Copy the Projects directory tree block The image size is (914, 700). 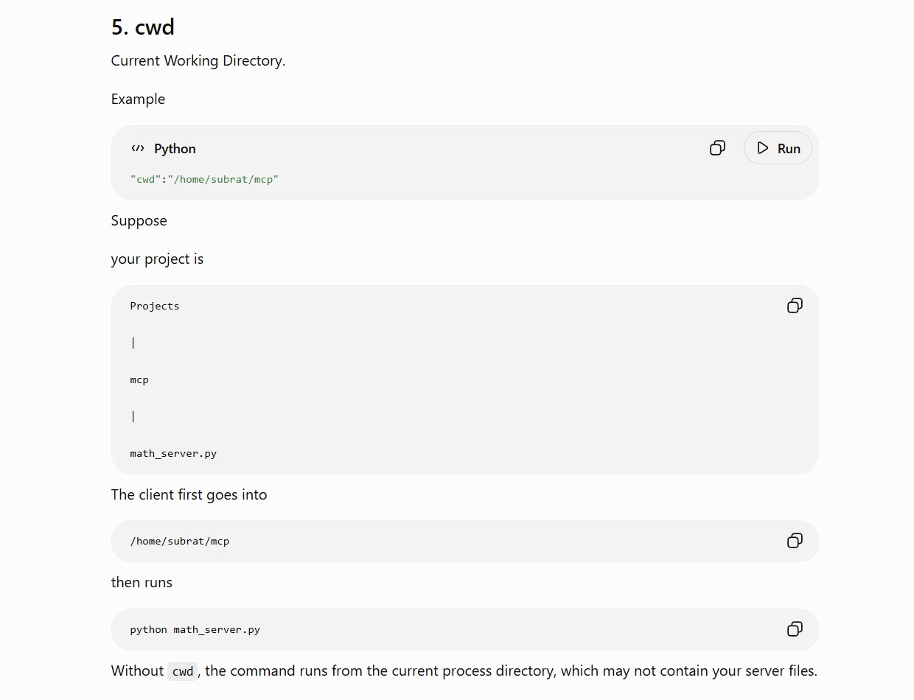(795, 306)
